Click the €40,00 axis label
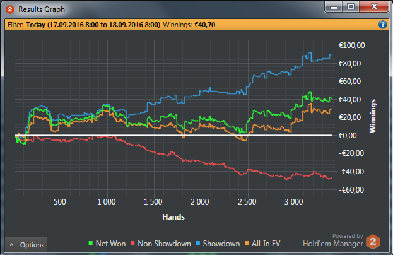Image resolution: width=393 pixels, height=255 pixels. pyautogui.click(x=349, y=100)
